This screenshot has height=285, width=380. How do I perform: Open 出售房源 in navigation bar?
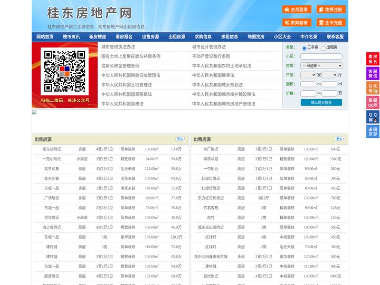pyautogui.click(x=150, y=36)
